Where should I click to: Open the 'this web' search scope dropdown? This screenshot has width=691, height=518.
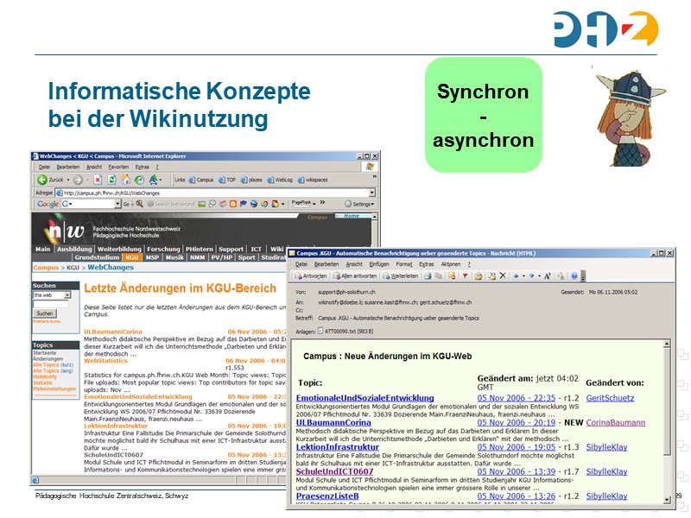click(x=67, y=295)
